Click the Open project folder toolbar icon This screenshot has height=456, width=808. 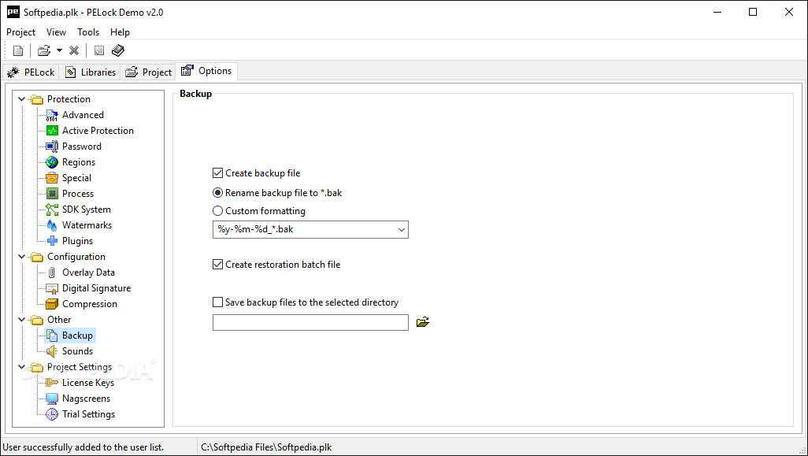[44, 50]
